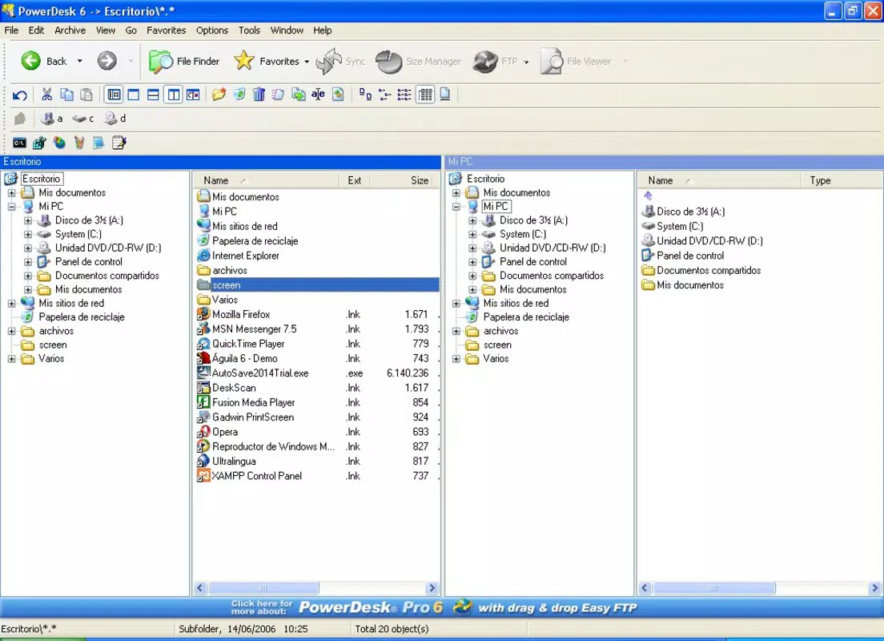The width and height of the screenshot is (884, 641).
Task: Select Documentos compartidos in right file list
Action: point(702,270)
